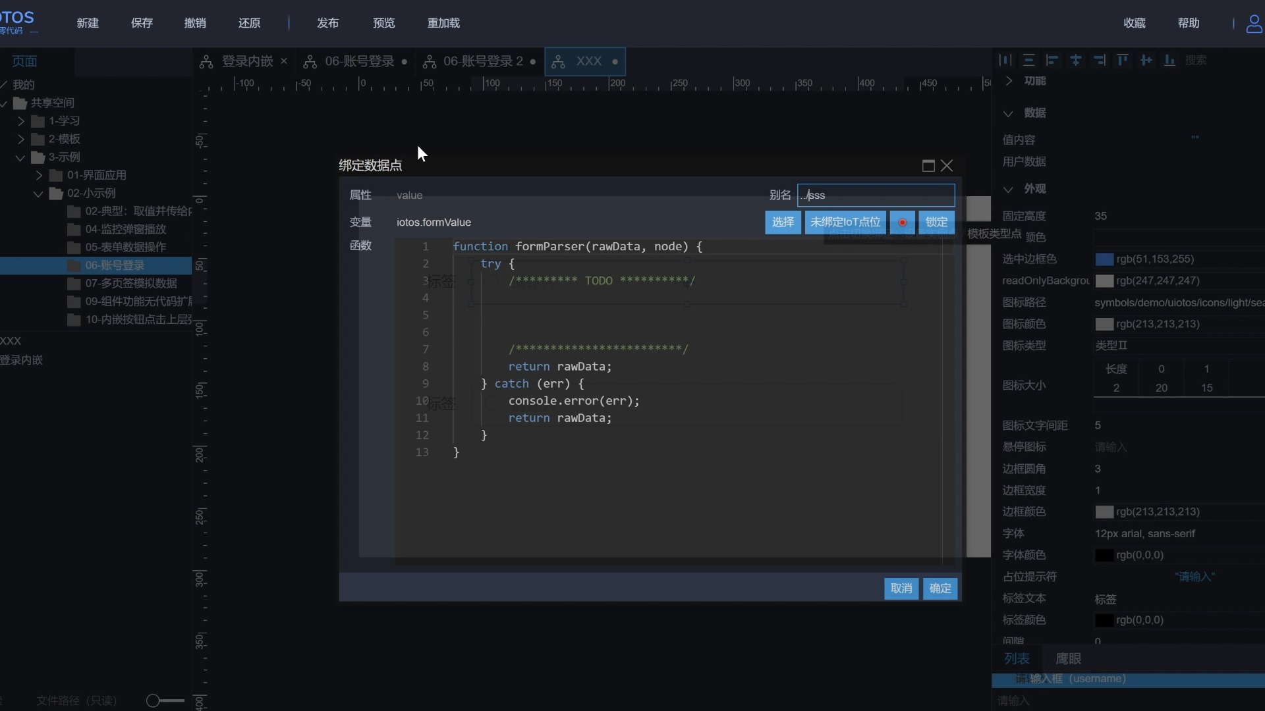Viewport: 1265px width, 711px height.
Task: Expand the 1-学习 folder
Action: [21, 121]
